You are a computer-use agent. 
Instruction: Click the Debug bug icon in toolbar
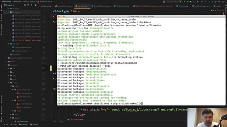188,1
